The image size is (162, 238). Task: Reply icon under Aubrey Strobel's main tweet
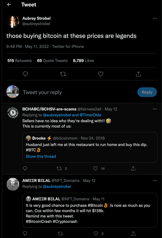click(x=25, y=74)
